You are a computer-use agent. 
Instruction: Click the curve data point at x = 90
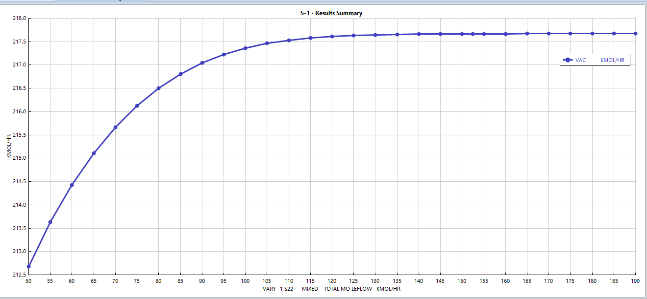coord(202,63)
